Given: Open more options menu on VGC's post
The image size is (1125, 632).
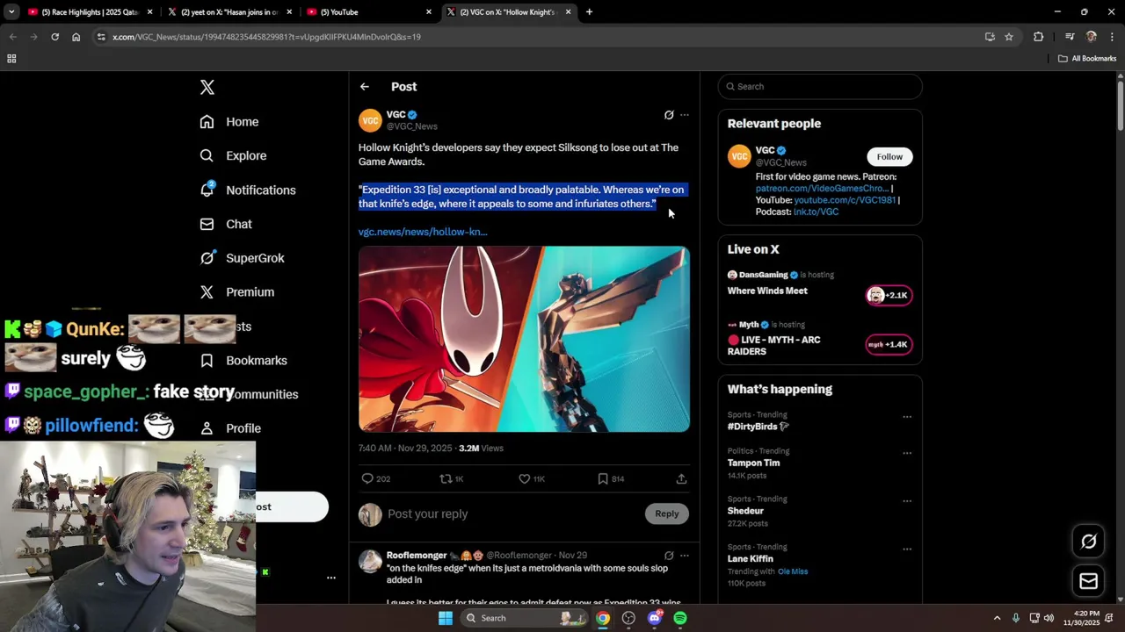Looking at the screenshot, I should (x=685, y=115).
